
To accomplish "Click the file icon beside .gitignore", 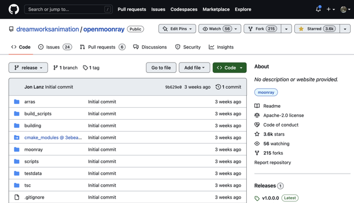I will (17, 197).
